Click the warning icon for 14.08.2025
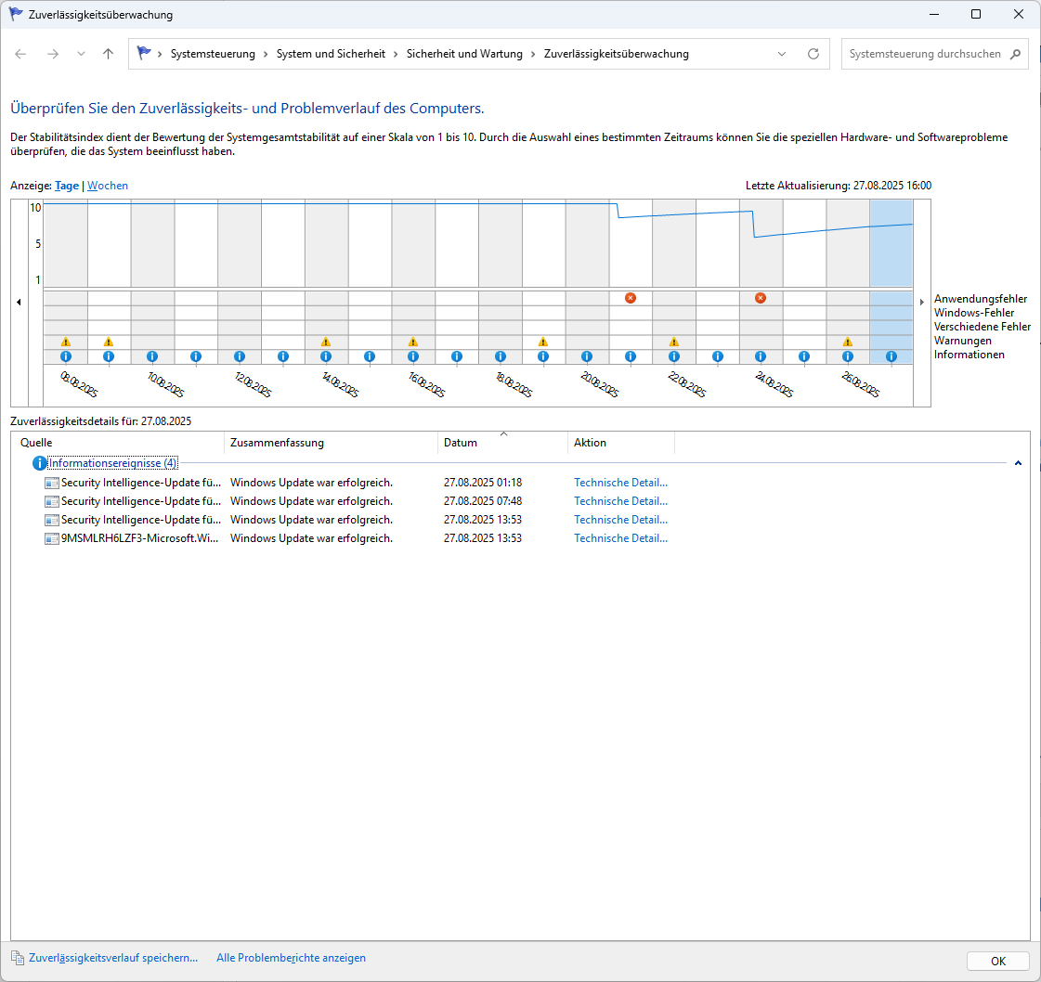Viewport: 1041px width, 982px height. tap(325, 342)
